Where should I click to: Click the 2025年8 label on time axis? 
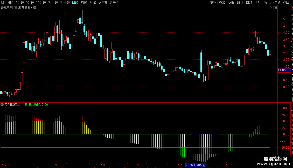pyautogui.click(x=7, y=165)
